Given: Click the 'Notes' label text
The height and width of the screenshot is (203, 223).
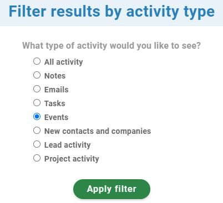Looking at the screenshot, I should [x=55, y=76].
